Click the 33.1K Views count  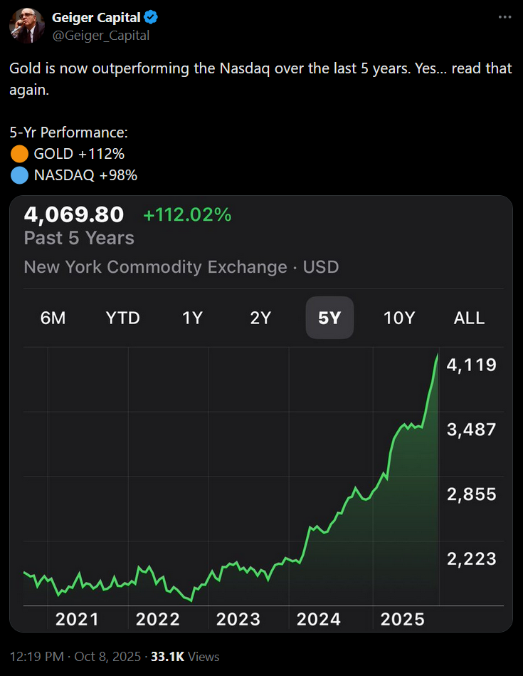185,656
